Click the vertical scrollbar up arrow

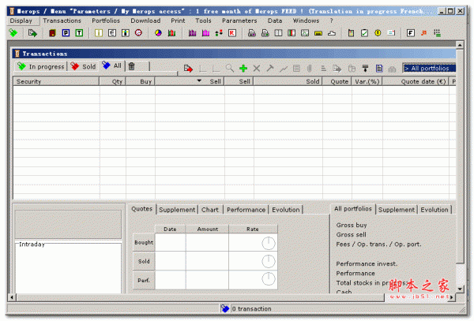[x=460, y=45]
